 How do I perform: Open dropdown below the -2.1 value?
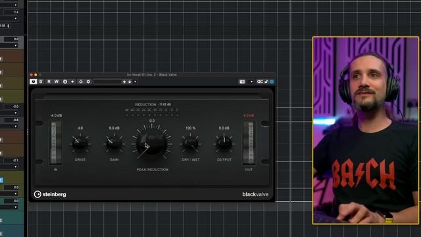[x=15, y=167]
